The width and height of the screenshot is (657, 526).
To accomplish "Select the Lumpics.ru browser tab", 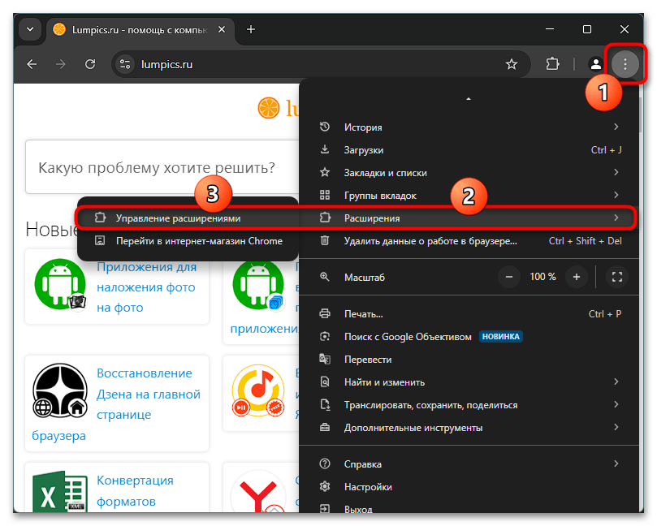I will point(140,30).
